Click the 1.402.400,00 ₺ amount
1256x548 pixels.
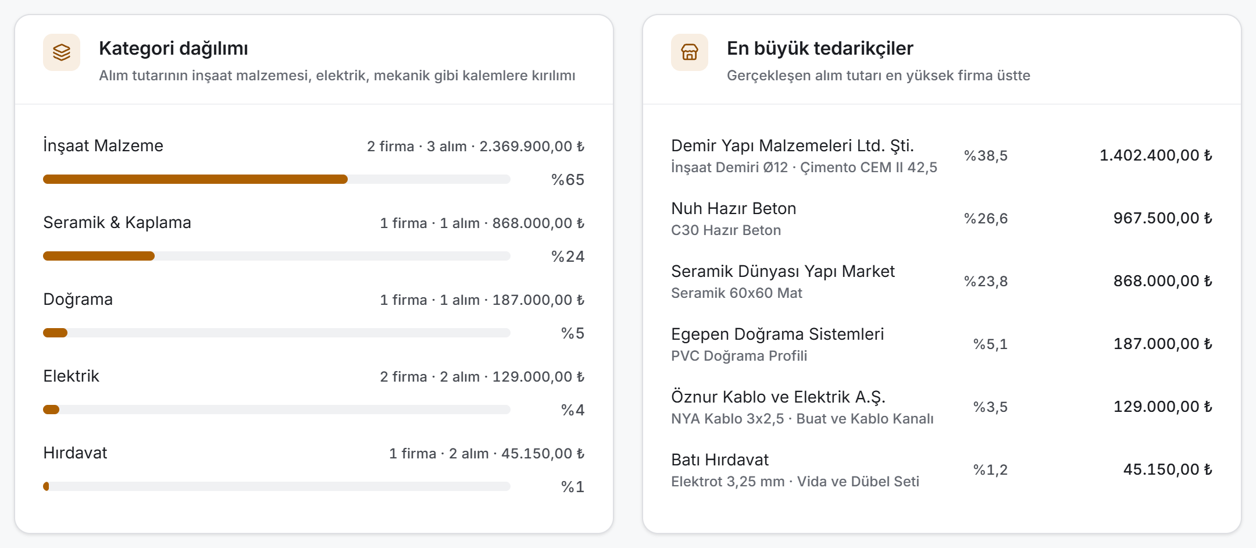click(1156, 155)
